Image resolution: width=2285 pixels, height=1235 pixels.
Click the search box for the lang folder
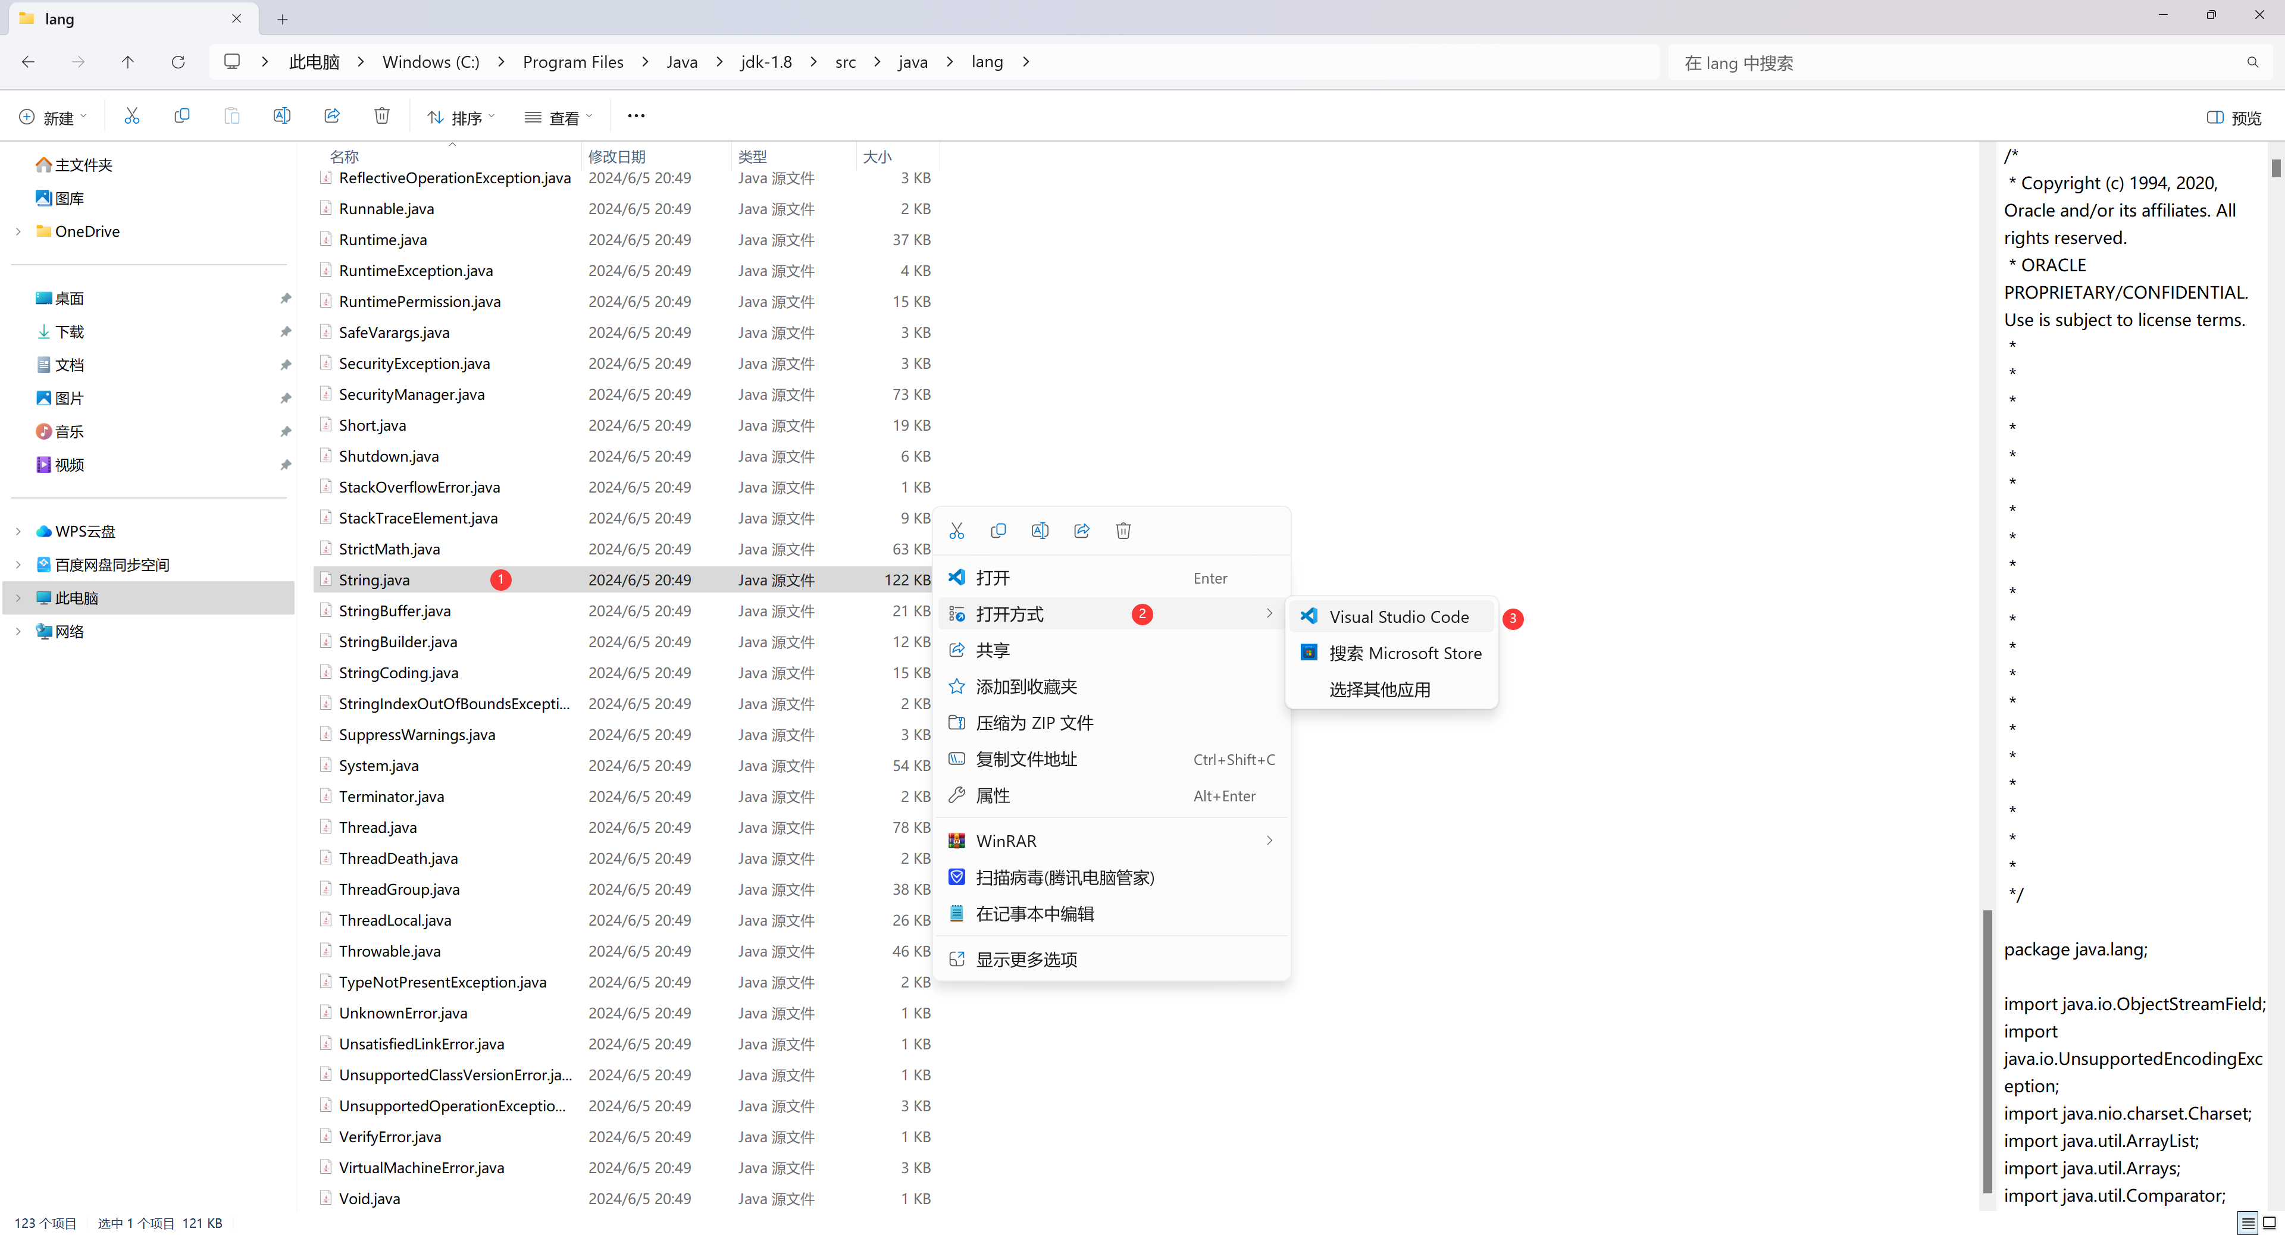pos(1952,63)
